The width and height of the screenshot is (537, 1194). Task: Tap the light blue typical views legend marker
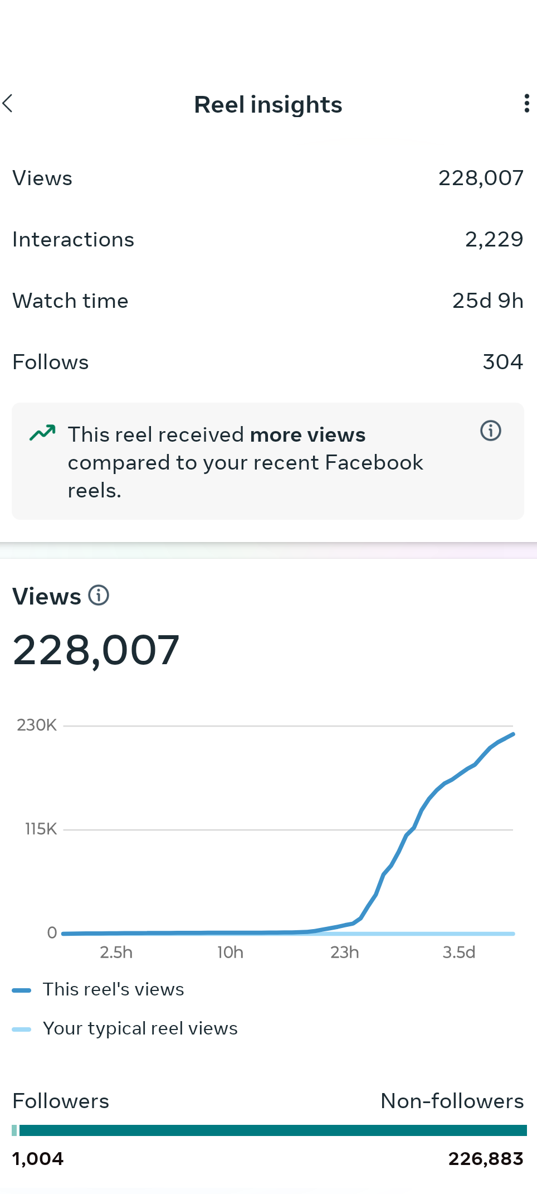tap(22, 1029)
